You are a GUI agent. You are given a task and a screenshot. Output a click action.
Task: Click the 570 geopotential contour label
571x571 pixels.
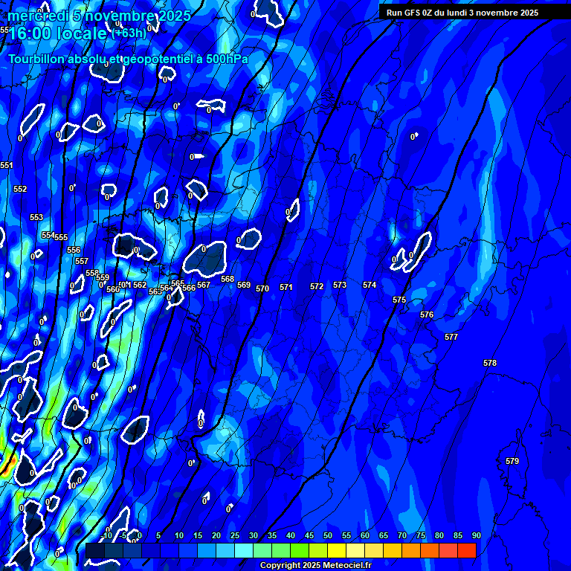pyautogui.click(x=262, y=288)
